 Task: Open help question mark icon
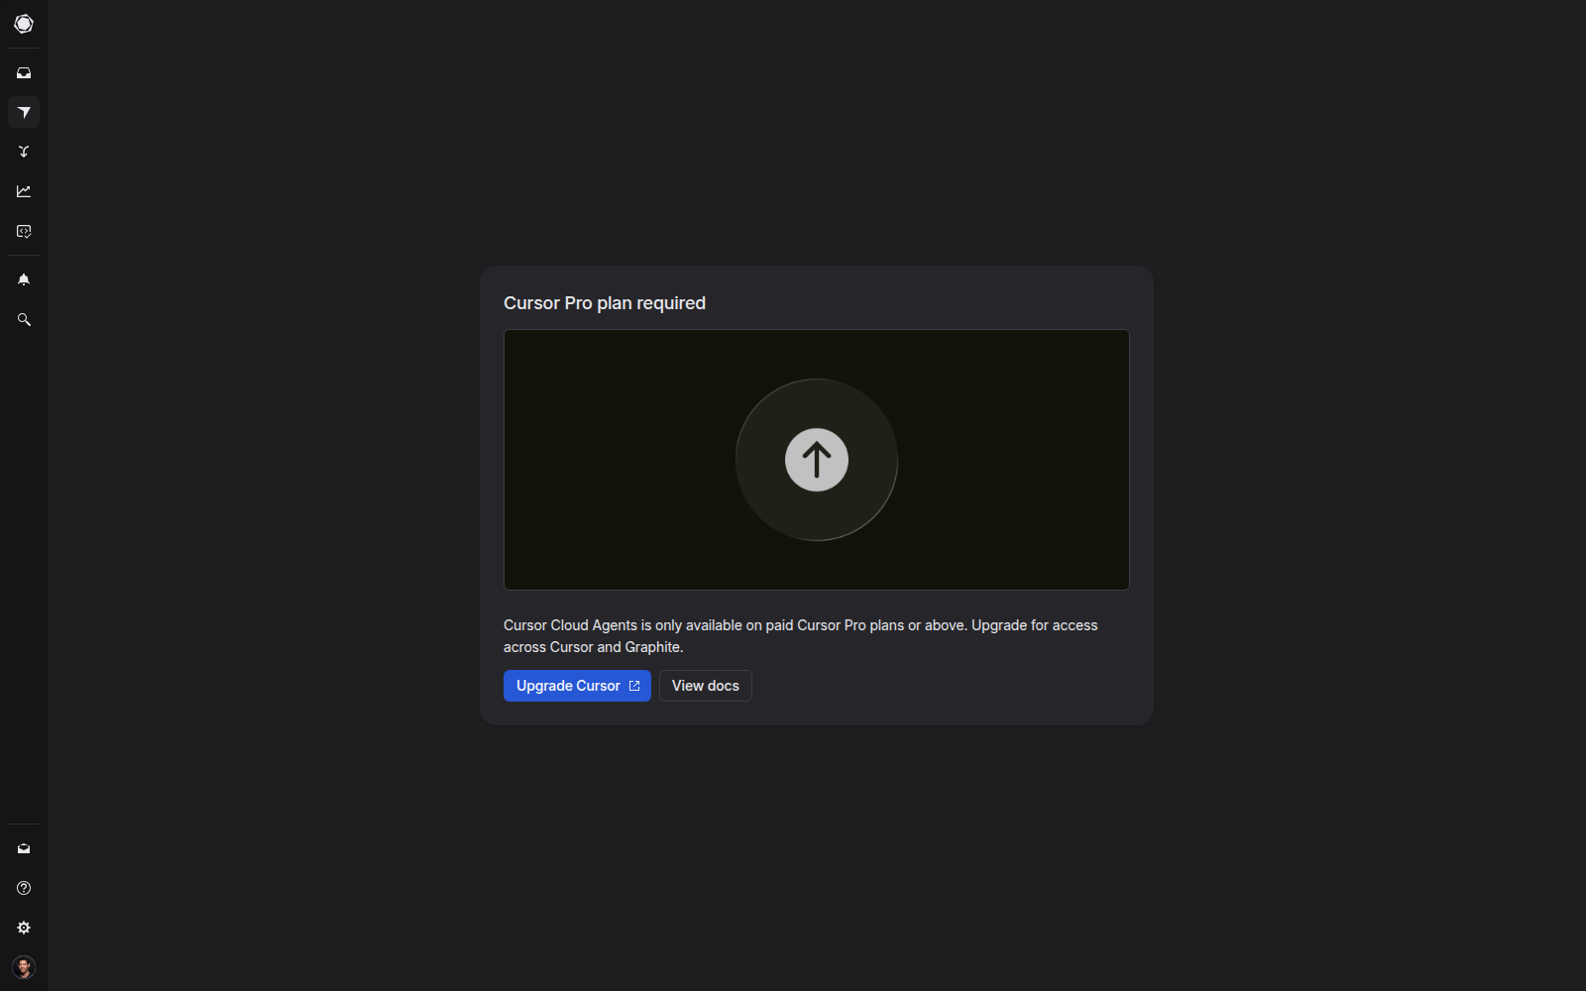tap(24, 888)
